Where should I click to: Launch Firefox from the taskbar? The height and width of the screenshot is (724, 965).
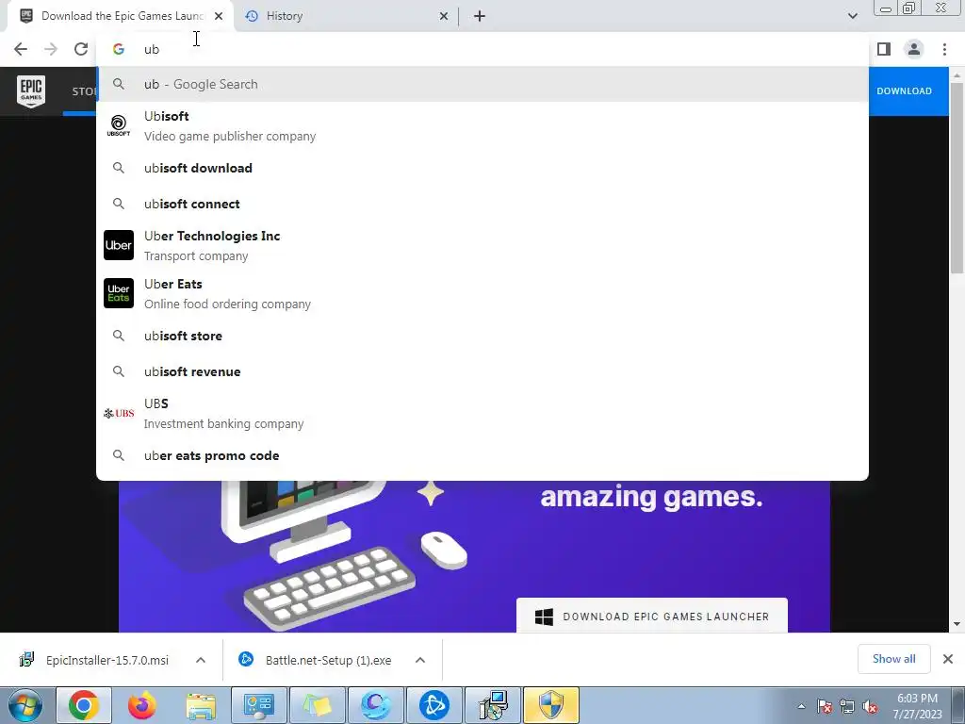click(142, 705)
